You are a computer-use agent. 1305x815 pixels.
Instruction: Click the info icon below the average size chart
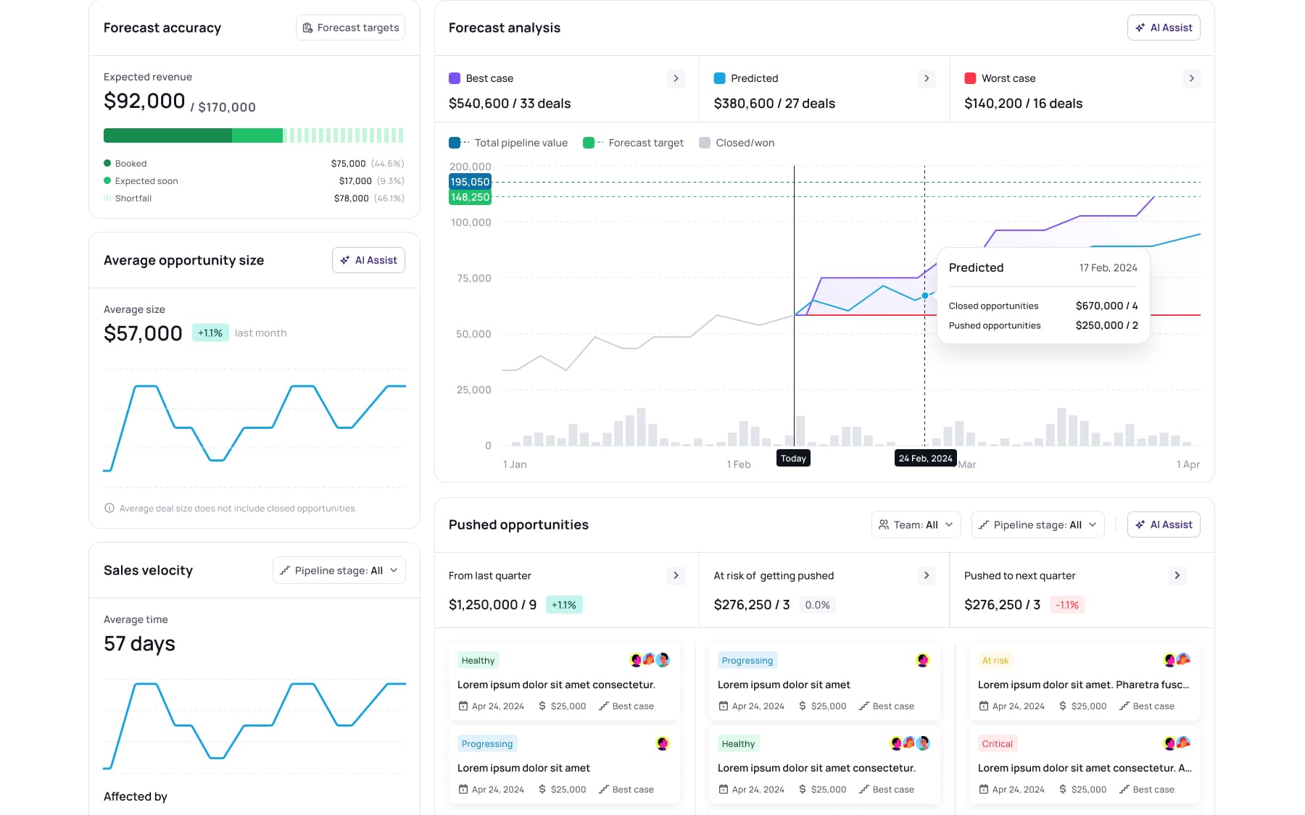point(109,508)
